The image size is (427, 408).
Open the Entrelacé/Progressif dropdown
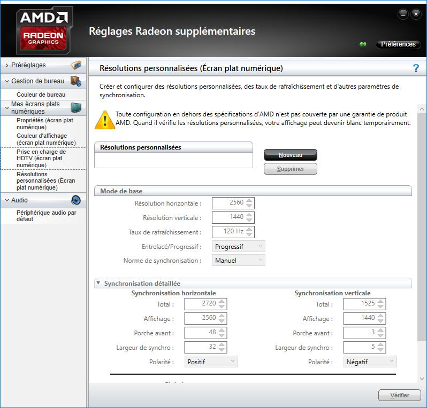(x=239, y=246)
